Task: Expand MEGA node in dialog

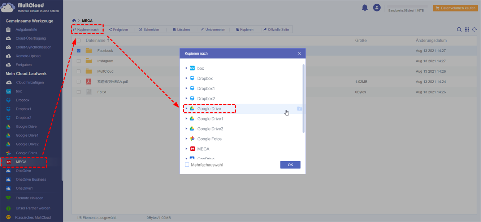Action: point(186,149)
